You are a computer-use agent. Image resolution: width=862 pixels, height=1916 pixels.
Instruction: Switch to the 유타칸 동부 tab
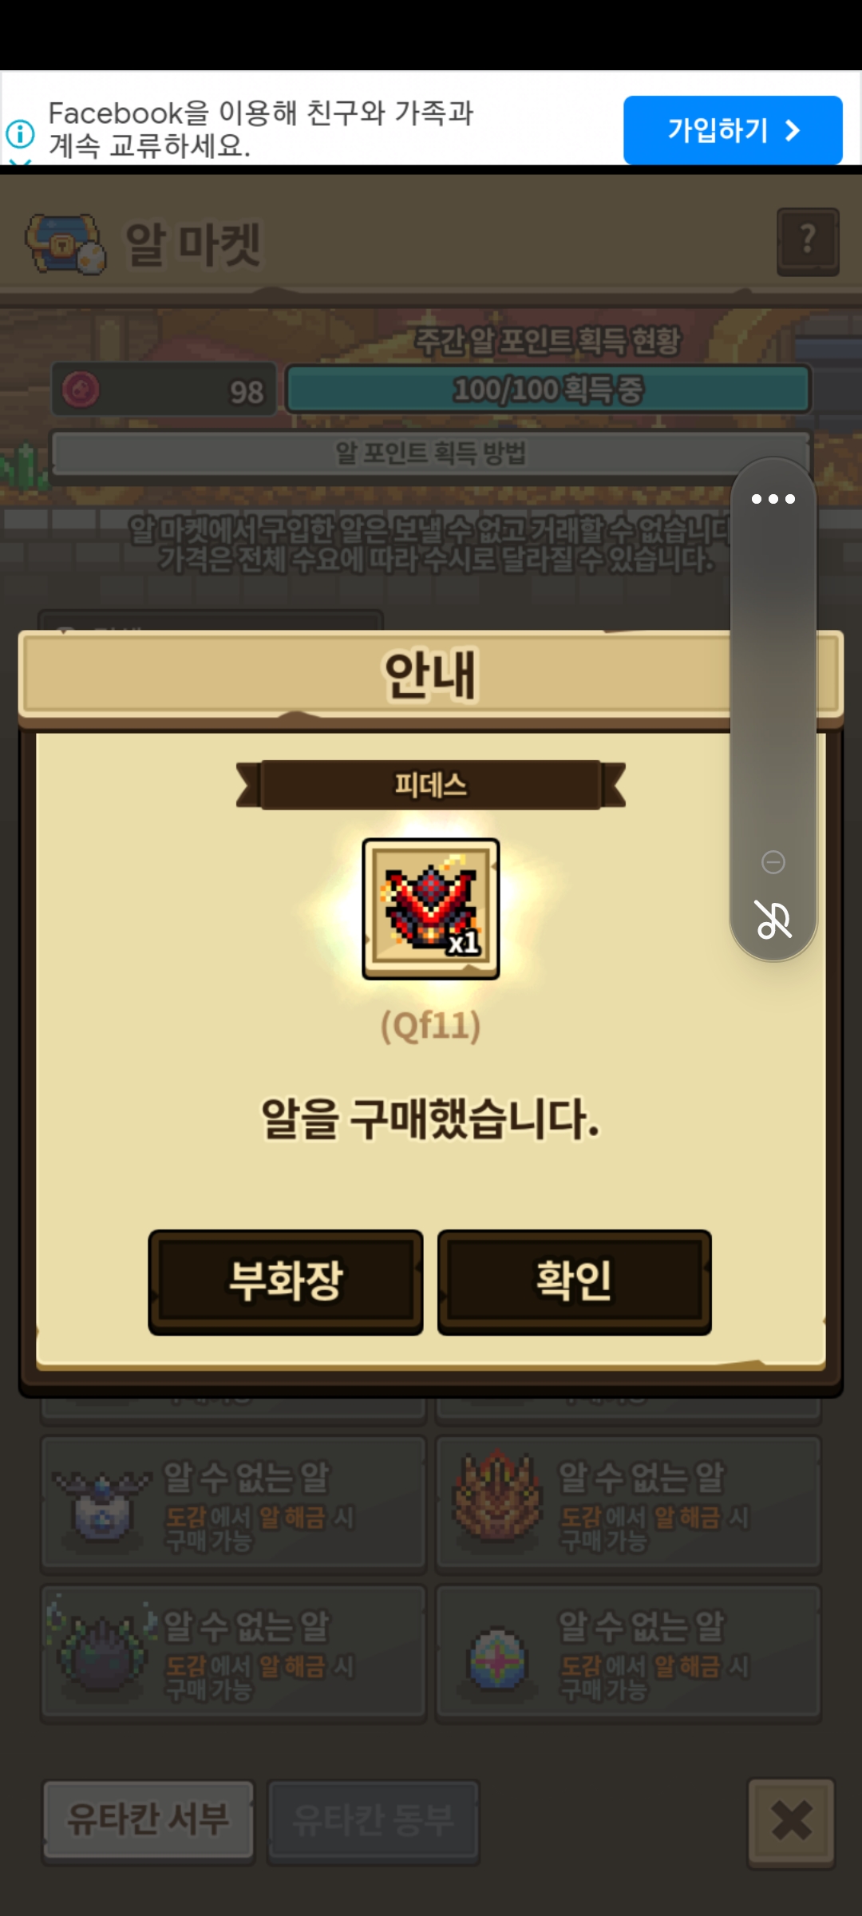click(x=374, y=1819)
